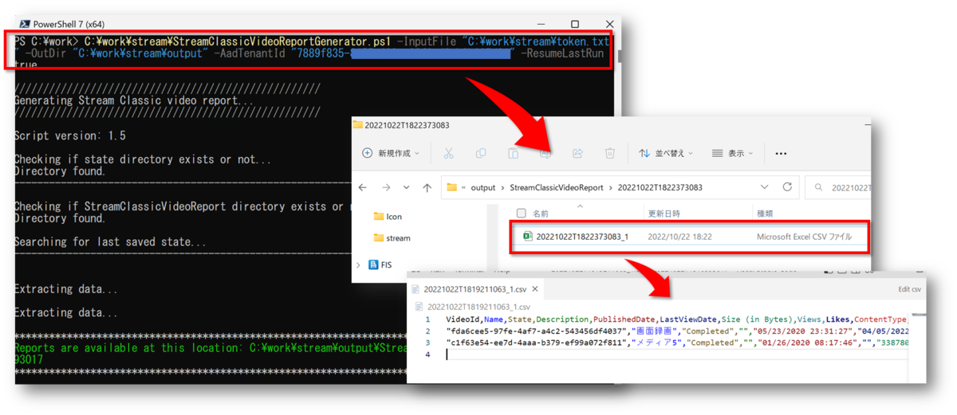This screenshot has width=957, height=415.
Task: Click the file's date '2022/10/22 18:22'
Action: 679,237
